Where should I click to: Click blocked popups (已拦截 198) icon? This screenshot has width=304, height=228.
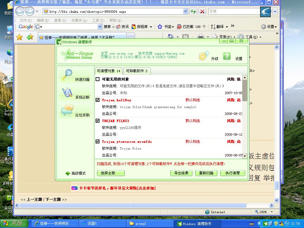[179, 26]
